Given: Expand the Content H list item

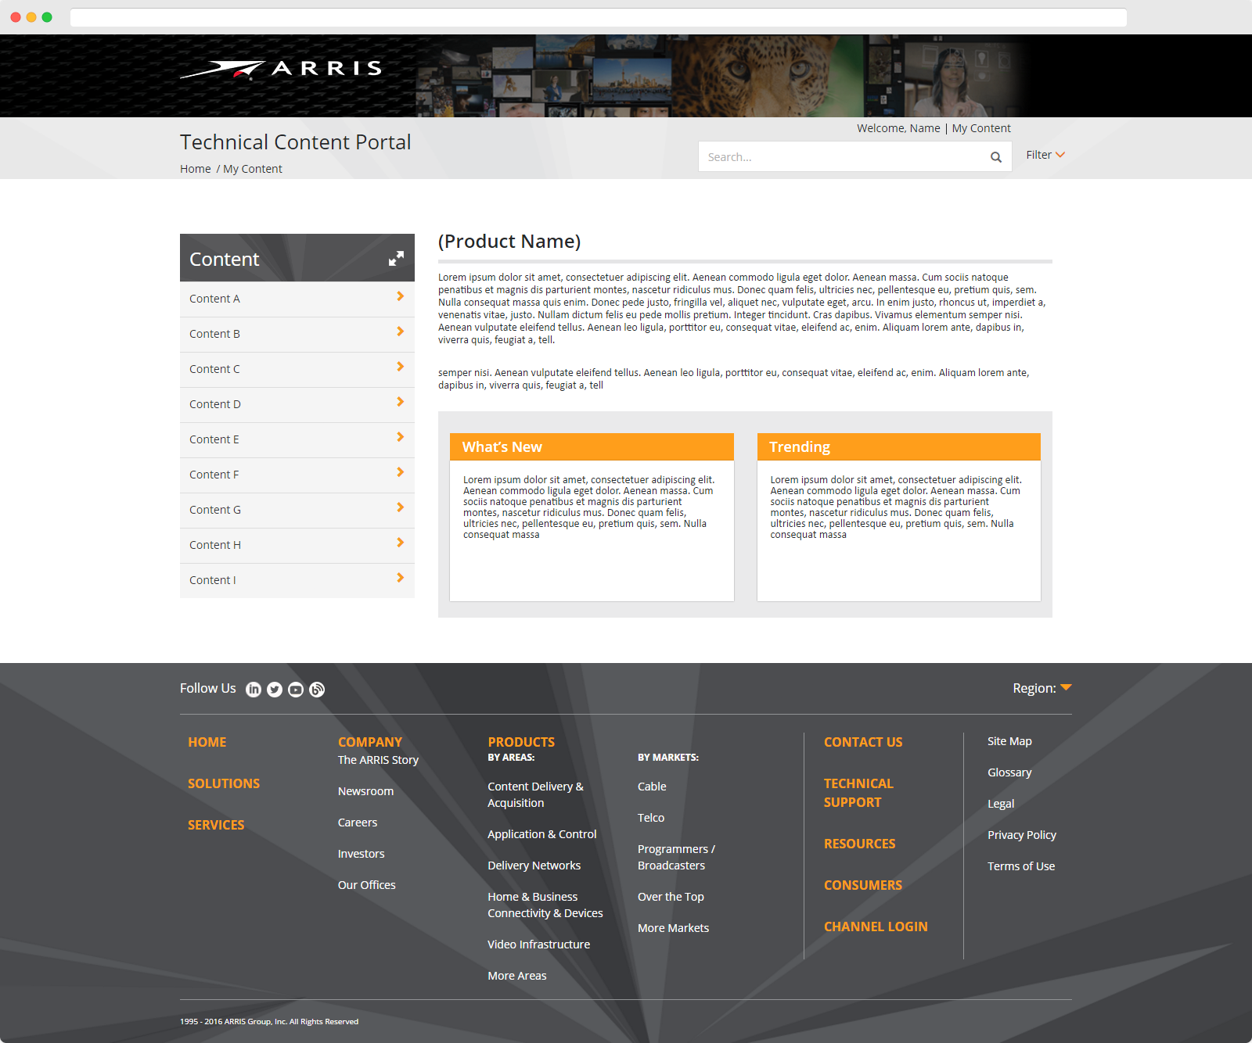Looking at the screenshot, I should (297, 545).
